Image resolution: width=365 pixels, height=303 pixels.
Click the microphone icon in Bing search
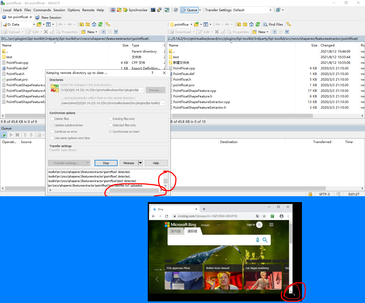258,240
